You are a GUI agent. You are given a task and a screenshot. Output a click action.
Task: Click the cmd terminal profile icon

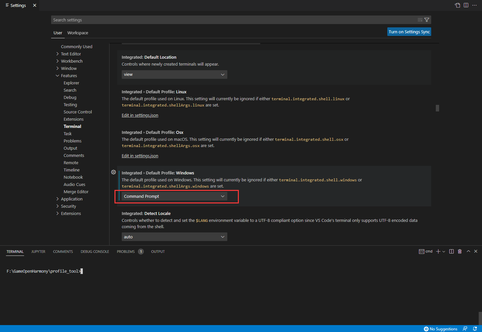point(422,252)
